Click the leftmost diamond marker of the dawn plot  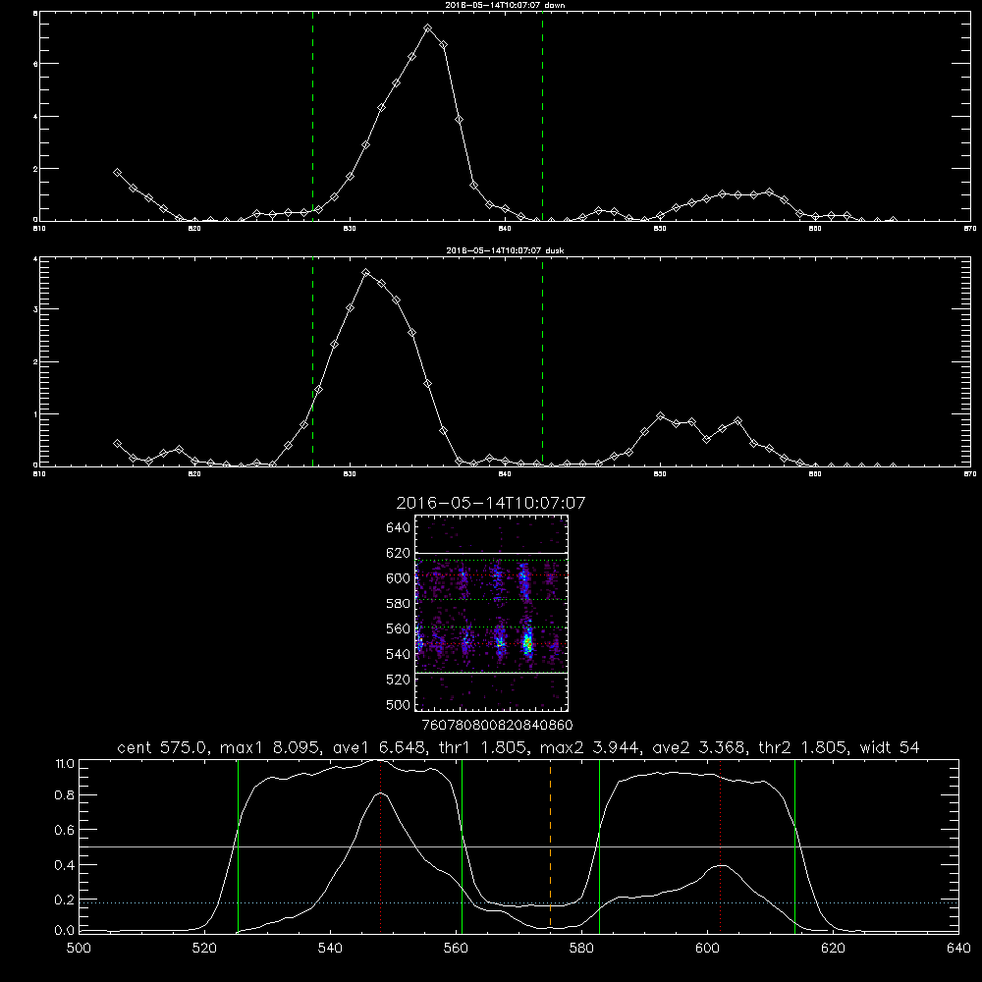click(x=117, y=172)
